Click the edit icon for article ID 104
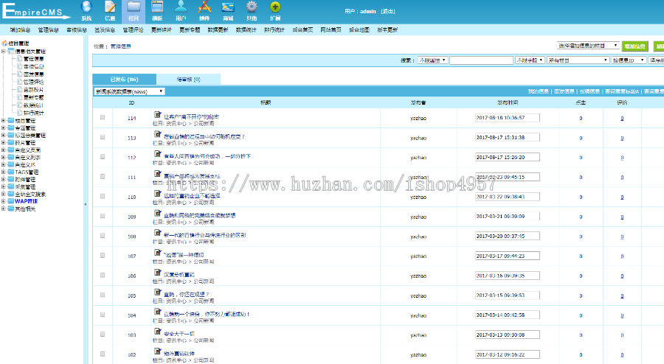Viewport: 664px width, 364px height. coord(158,312)
